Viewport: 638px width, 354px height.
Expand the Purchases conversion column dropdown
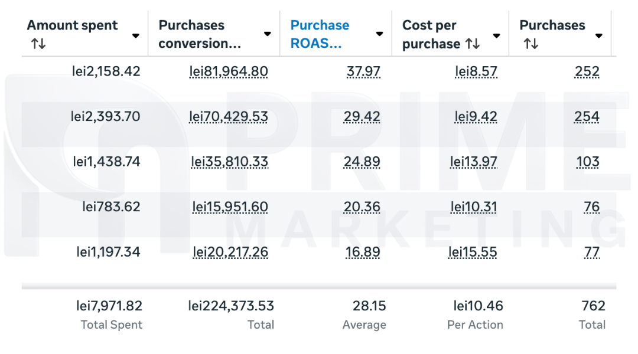(268, 34)
